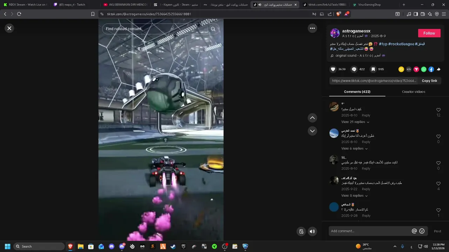Go to next video with down arrow
The width and height of the screenshot is (449, 252).
tap(312, 131)
